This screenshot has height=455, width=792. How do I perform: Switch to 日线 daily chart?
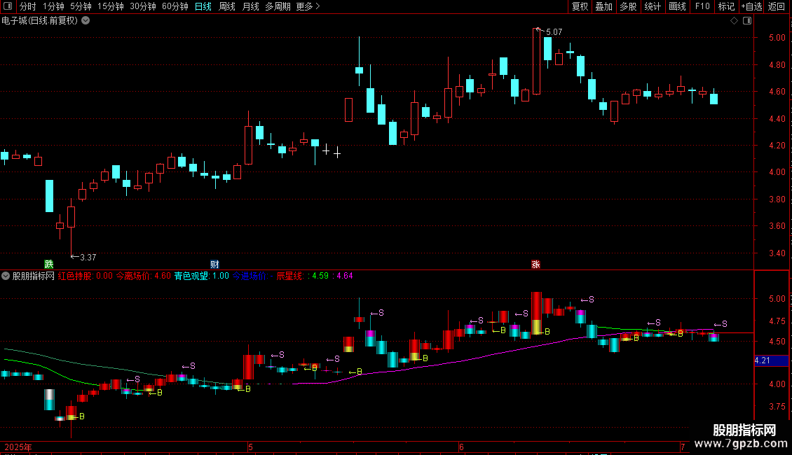203,6
